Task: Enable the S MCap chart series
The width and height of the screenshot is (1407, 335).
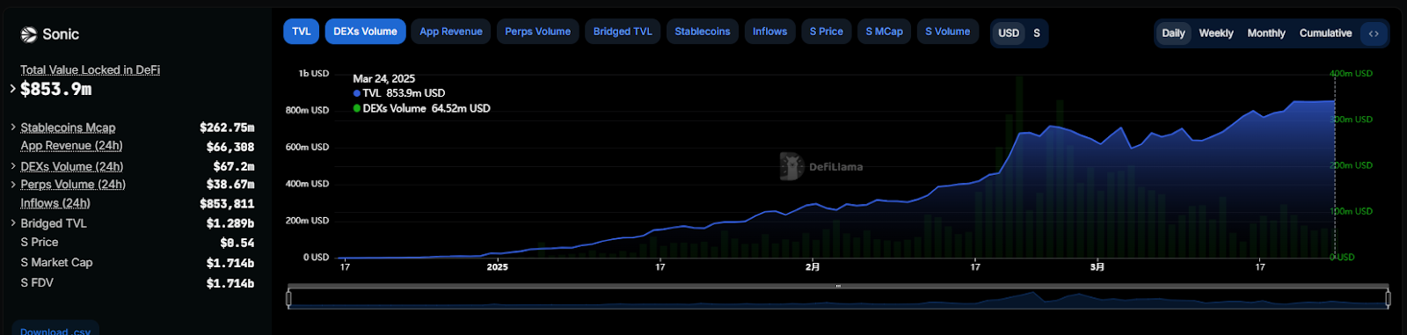Action: [x=884, y=32]
